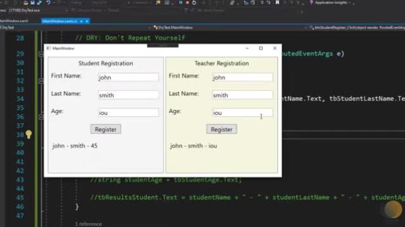Click the MainWindow title bar text
This screenshot has width=405, height=227.
click(x=63, y=48)
